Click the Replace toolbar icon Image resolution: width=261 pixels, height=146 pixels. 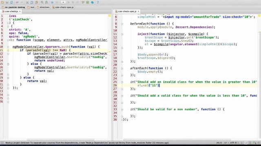point(46,2)
